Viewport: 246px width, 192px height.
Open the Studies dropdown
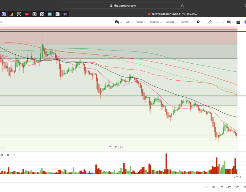(x=156, y=22)
